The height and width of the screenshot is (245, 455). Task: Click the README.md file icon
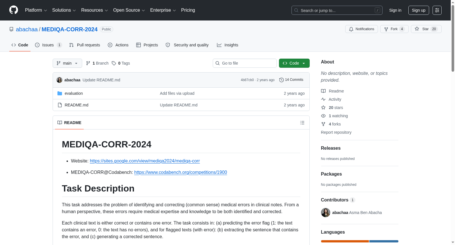point(60,105)
